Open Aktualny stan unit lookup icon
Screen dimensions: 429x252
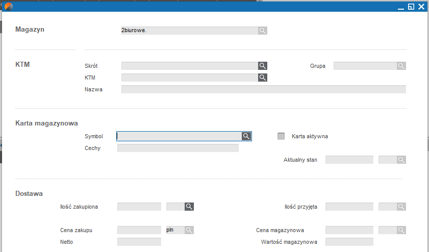[401, 160]
